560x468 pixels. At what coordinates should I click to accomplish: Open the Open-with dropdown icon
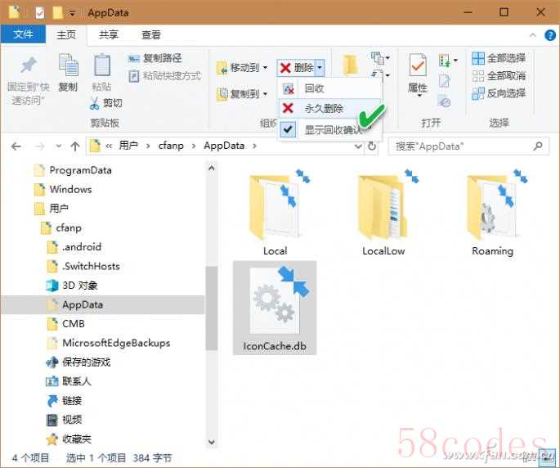448,60
